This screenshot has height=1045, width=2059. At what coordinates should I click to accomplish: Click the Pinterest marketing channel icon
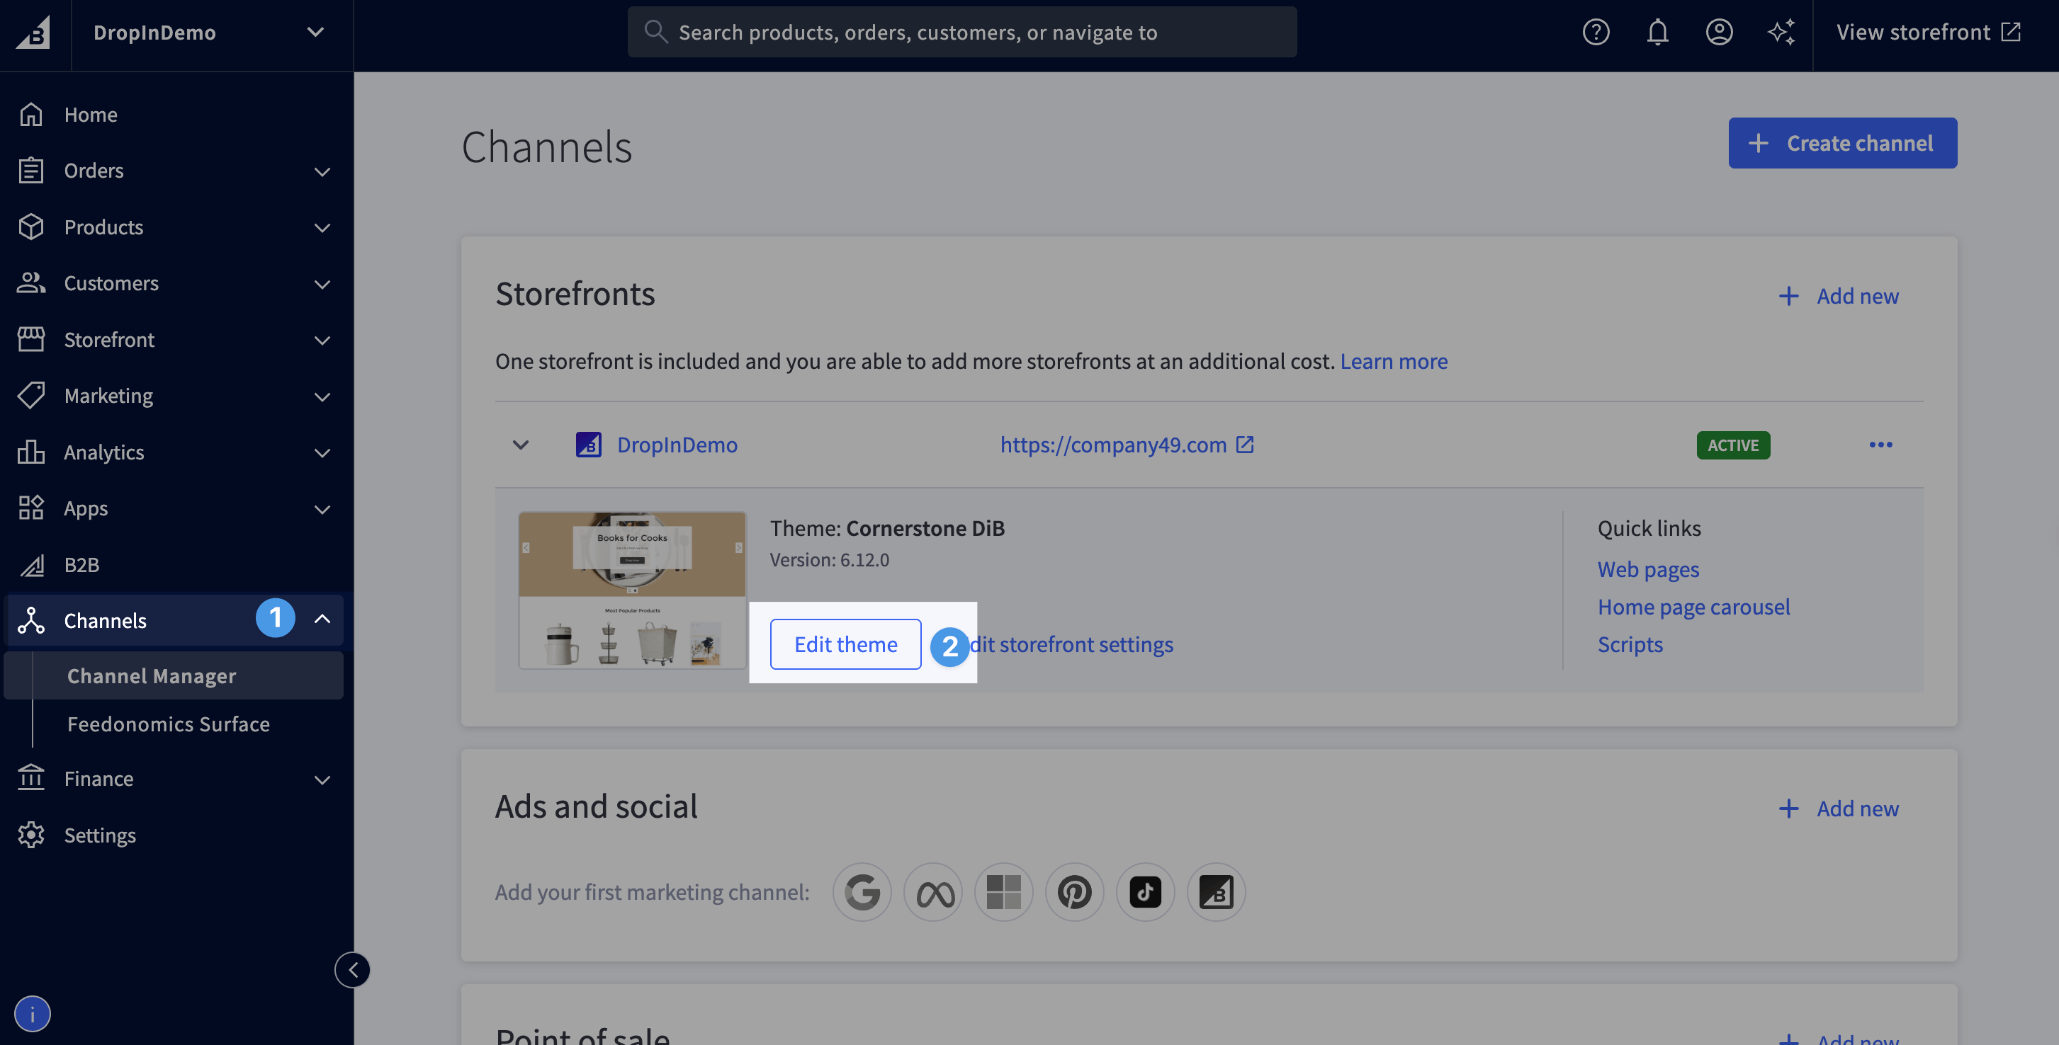1074,891
